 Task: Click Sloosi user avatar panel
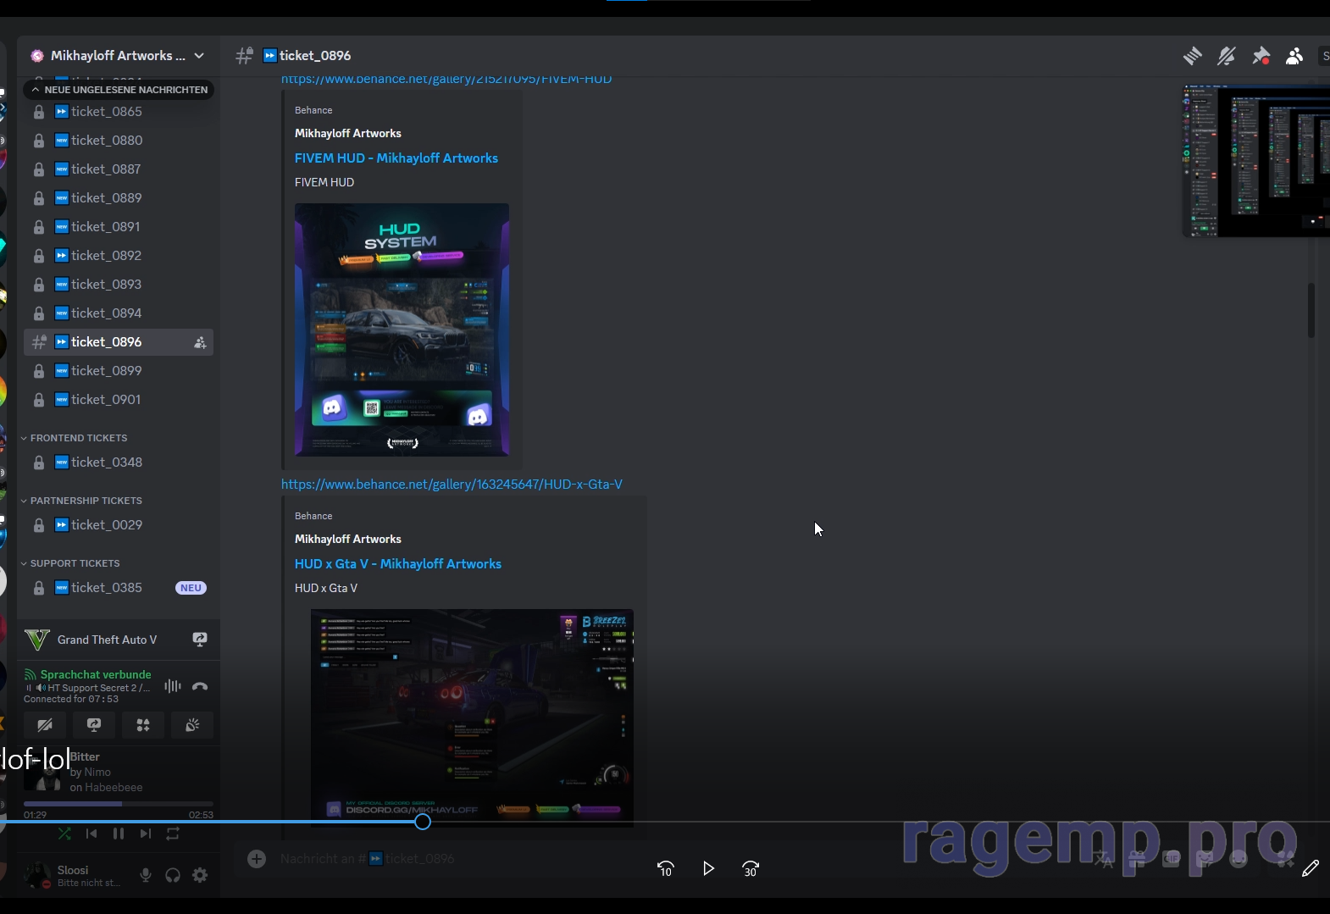(75, 875)
